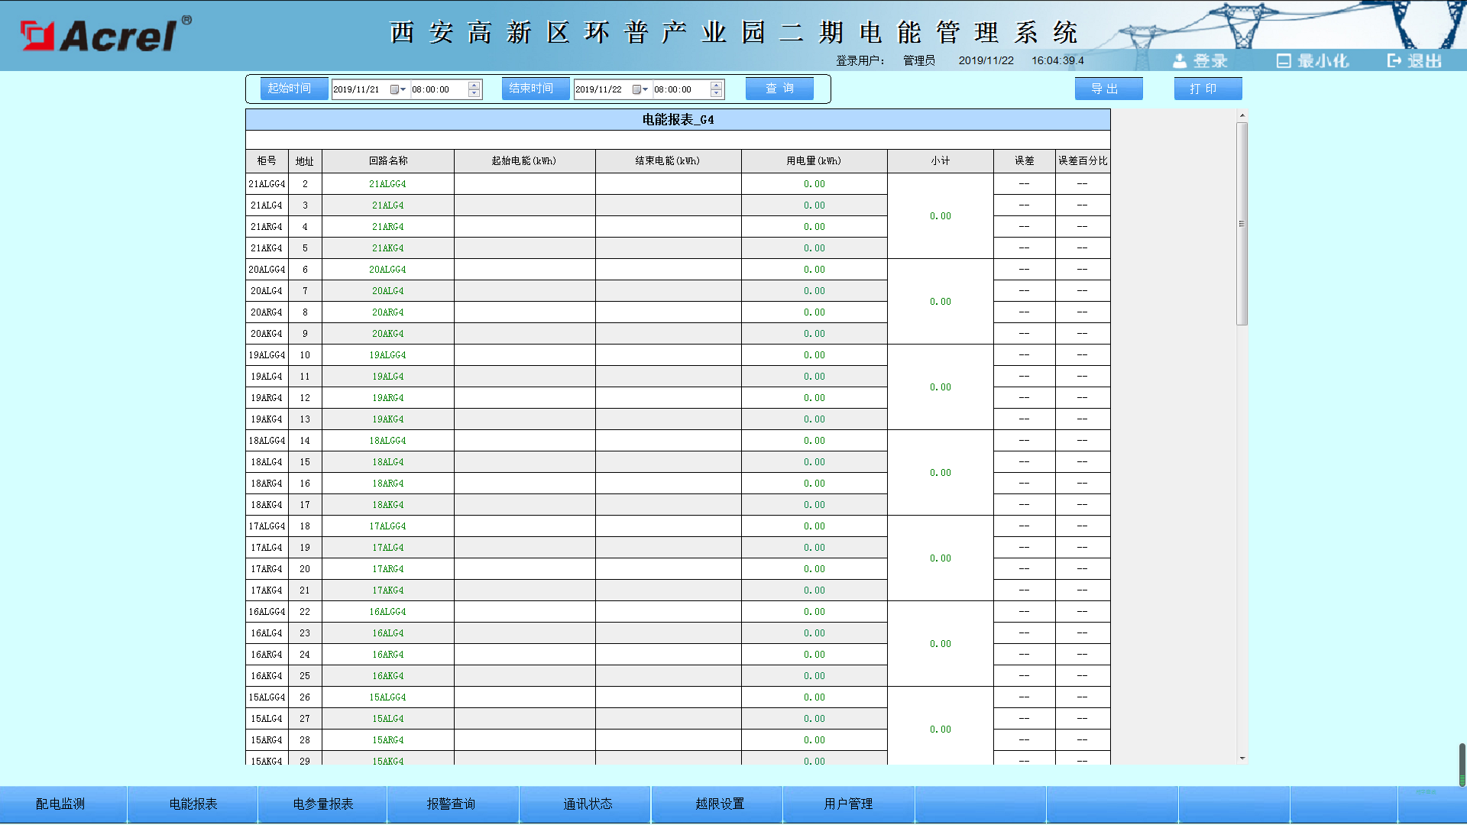
Task: Toggle the 打印 print option
Action: coord(1207,88)
